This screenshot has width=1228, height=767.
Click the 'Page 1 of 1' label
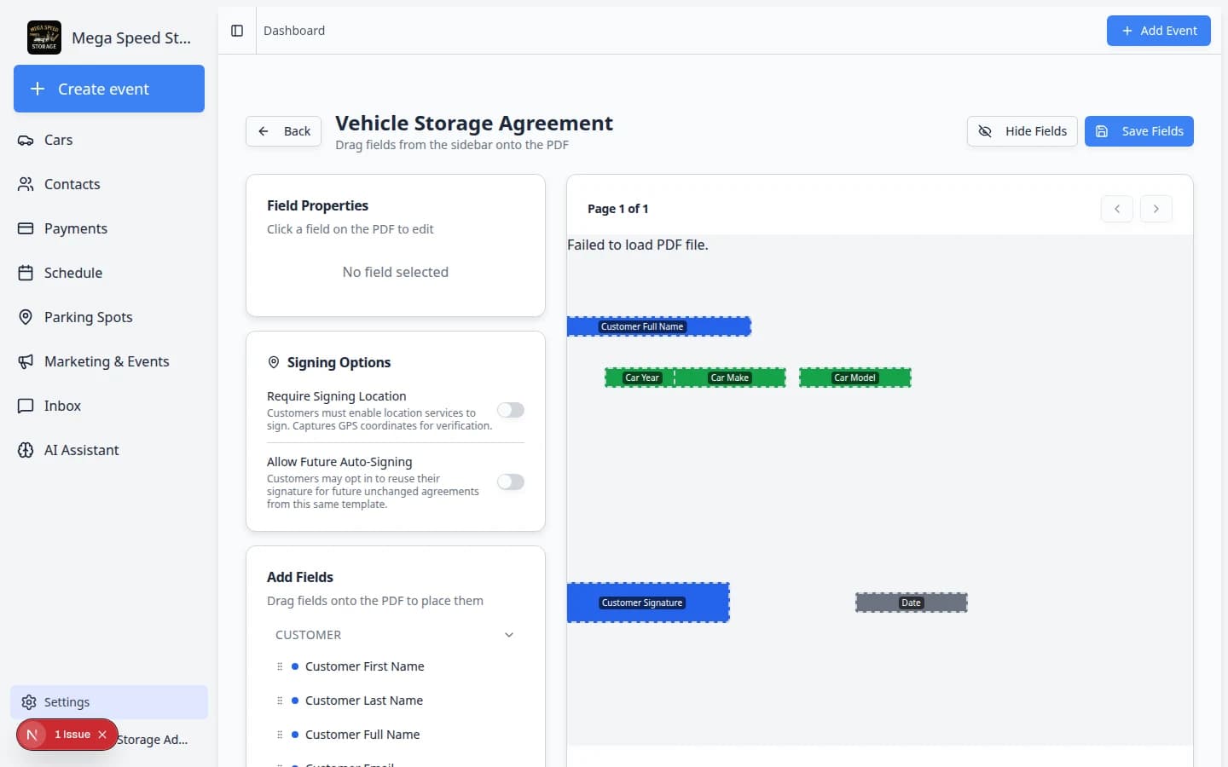point(618,209)
